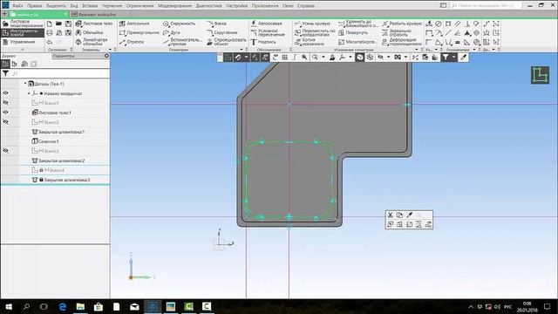Click Зеркально отразить tool
The width and height of the screenshot is (558, 314).
click(397, 33)
